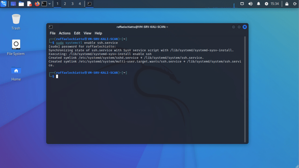The height and width of the screenshot is (168, 299).
Task: Open the Kali applications menu
Action: tap(4, 4)
